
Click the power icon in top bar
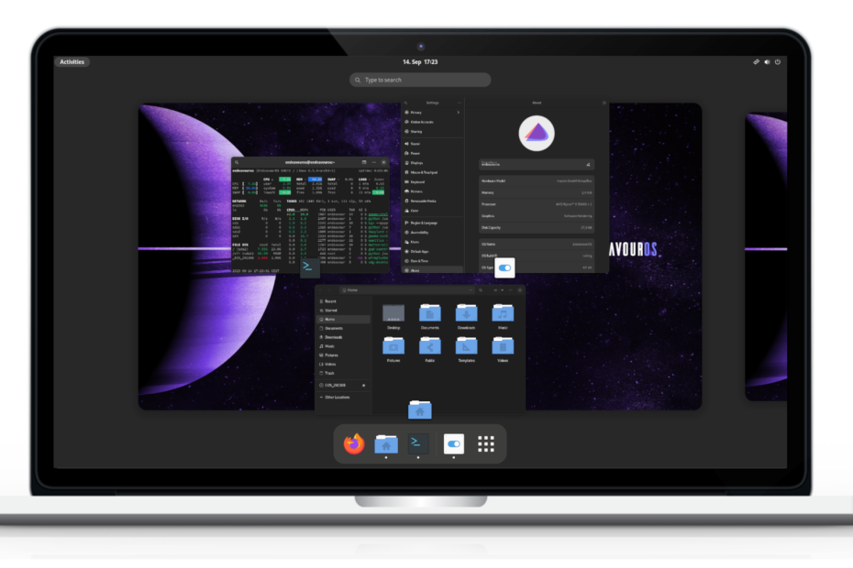pyautogui.click(x=778, y=62)
